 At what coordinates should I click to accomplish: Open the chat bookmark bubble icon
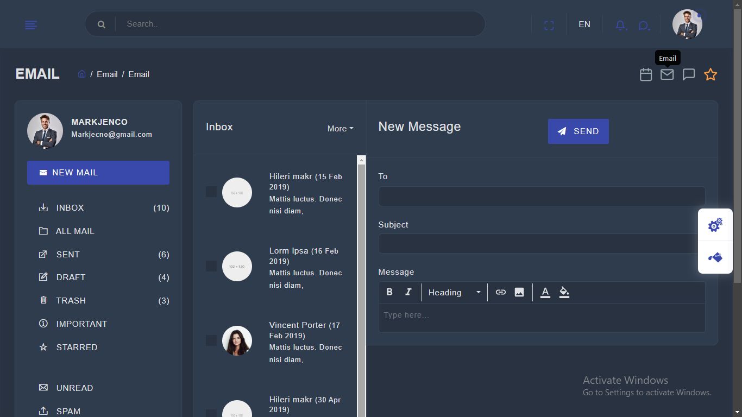point(689,74)
